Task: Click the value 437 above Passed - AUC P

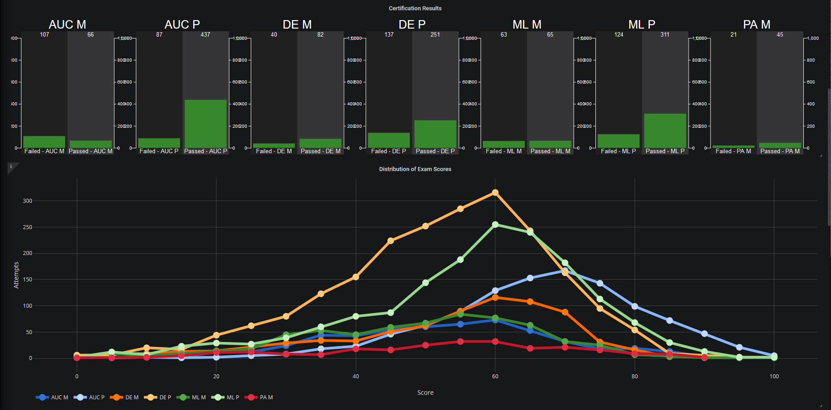Action: (205, 34)
